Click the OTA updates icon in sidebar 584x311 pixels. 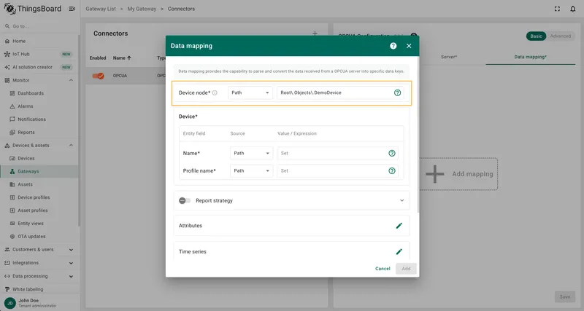12,236
